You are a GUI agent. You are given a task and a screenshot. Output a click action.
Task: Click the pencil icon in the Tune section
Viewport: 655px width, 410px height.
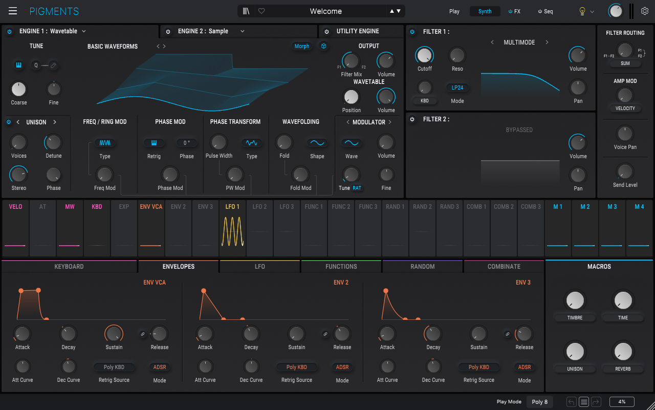click(53, 65)
